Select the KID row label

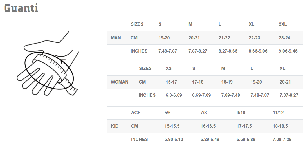point(115,126)
